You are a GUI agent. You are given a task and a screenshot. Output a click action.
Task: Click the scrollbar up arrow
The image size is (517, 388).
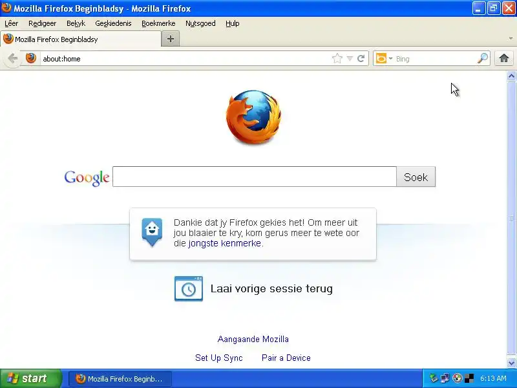point(511,76)
